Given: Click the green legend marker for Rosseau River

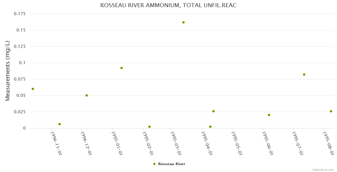Looking at the screenshot, I should pyautogui.click(x=154, y=164).
